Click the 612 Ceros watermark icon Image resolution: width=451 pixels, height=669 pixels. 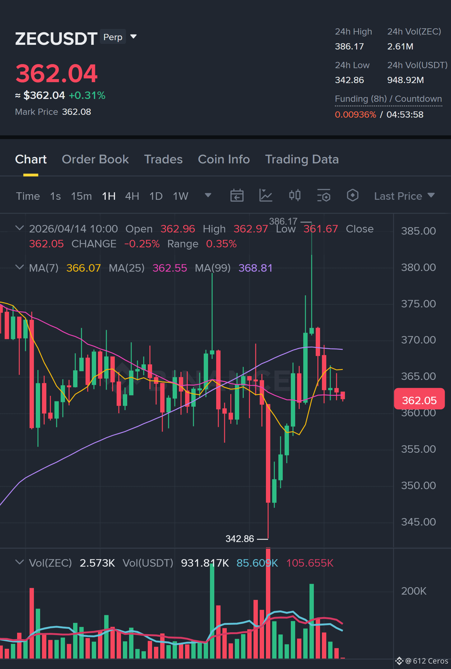[399, 661]
